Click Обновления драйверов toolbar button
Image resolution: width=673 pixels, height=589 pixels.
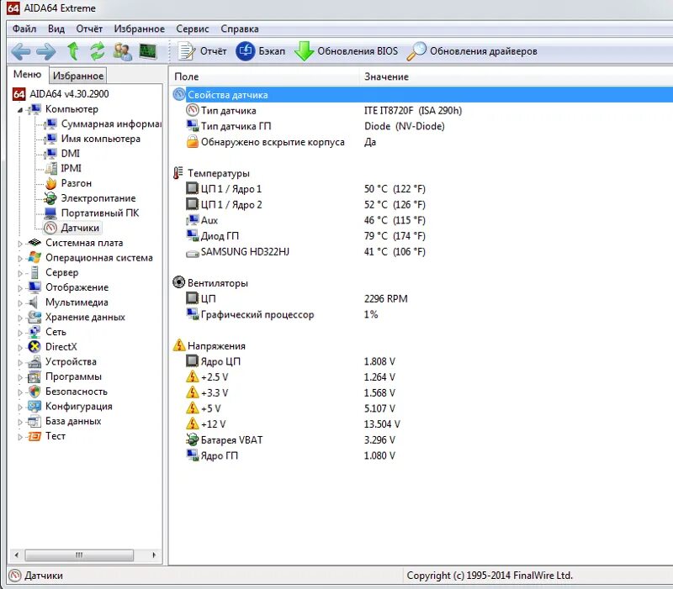472,51
